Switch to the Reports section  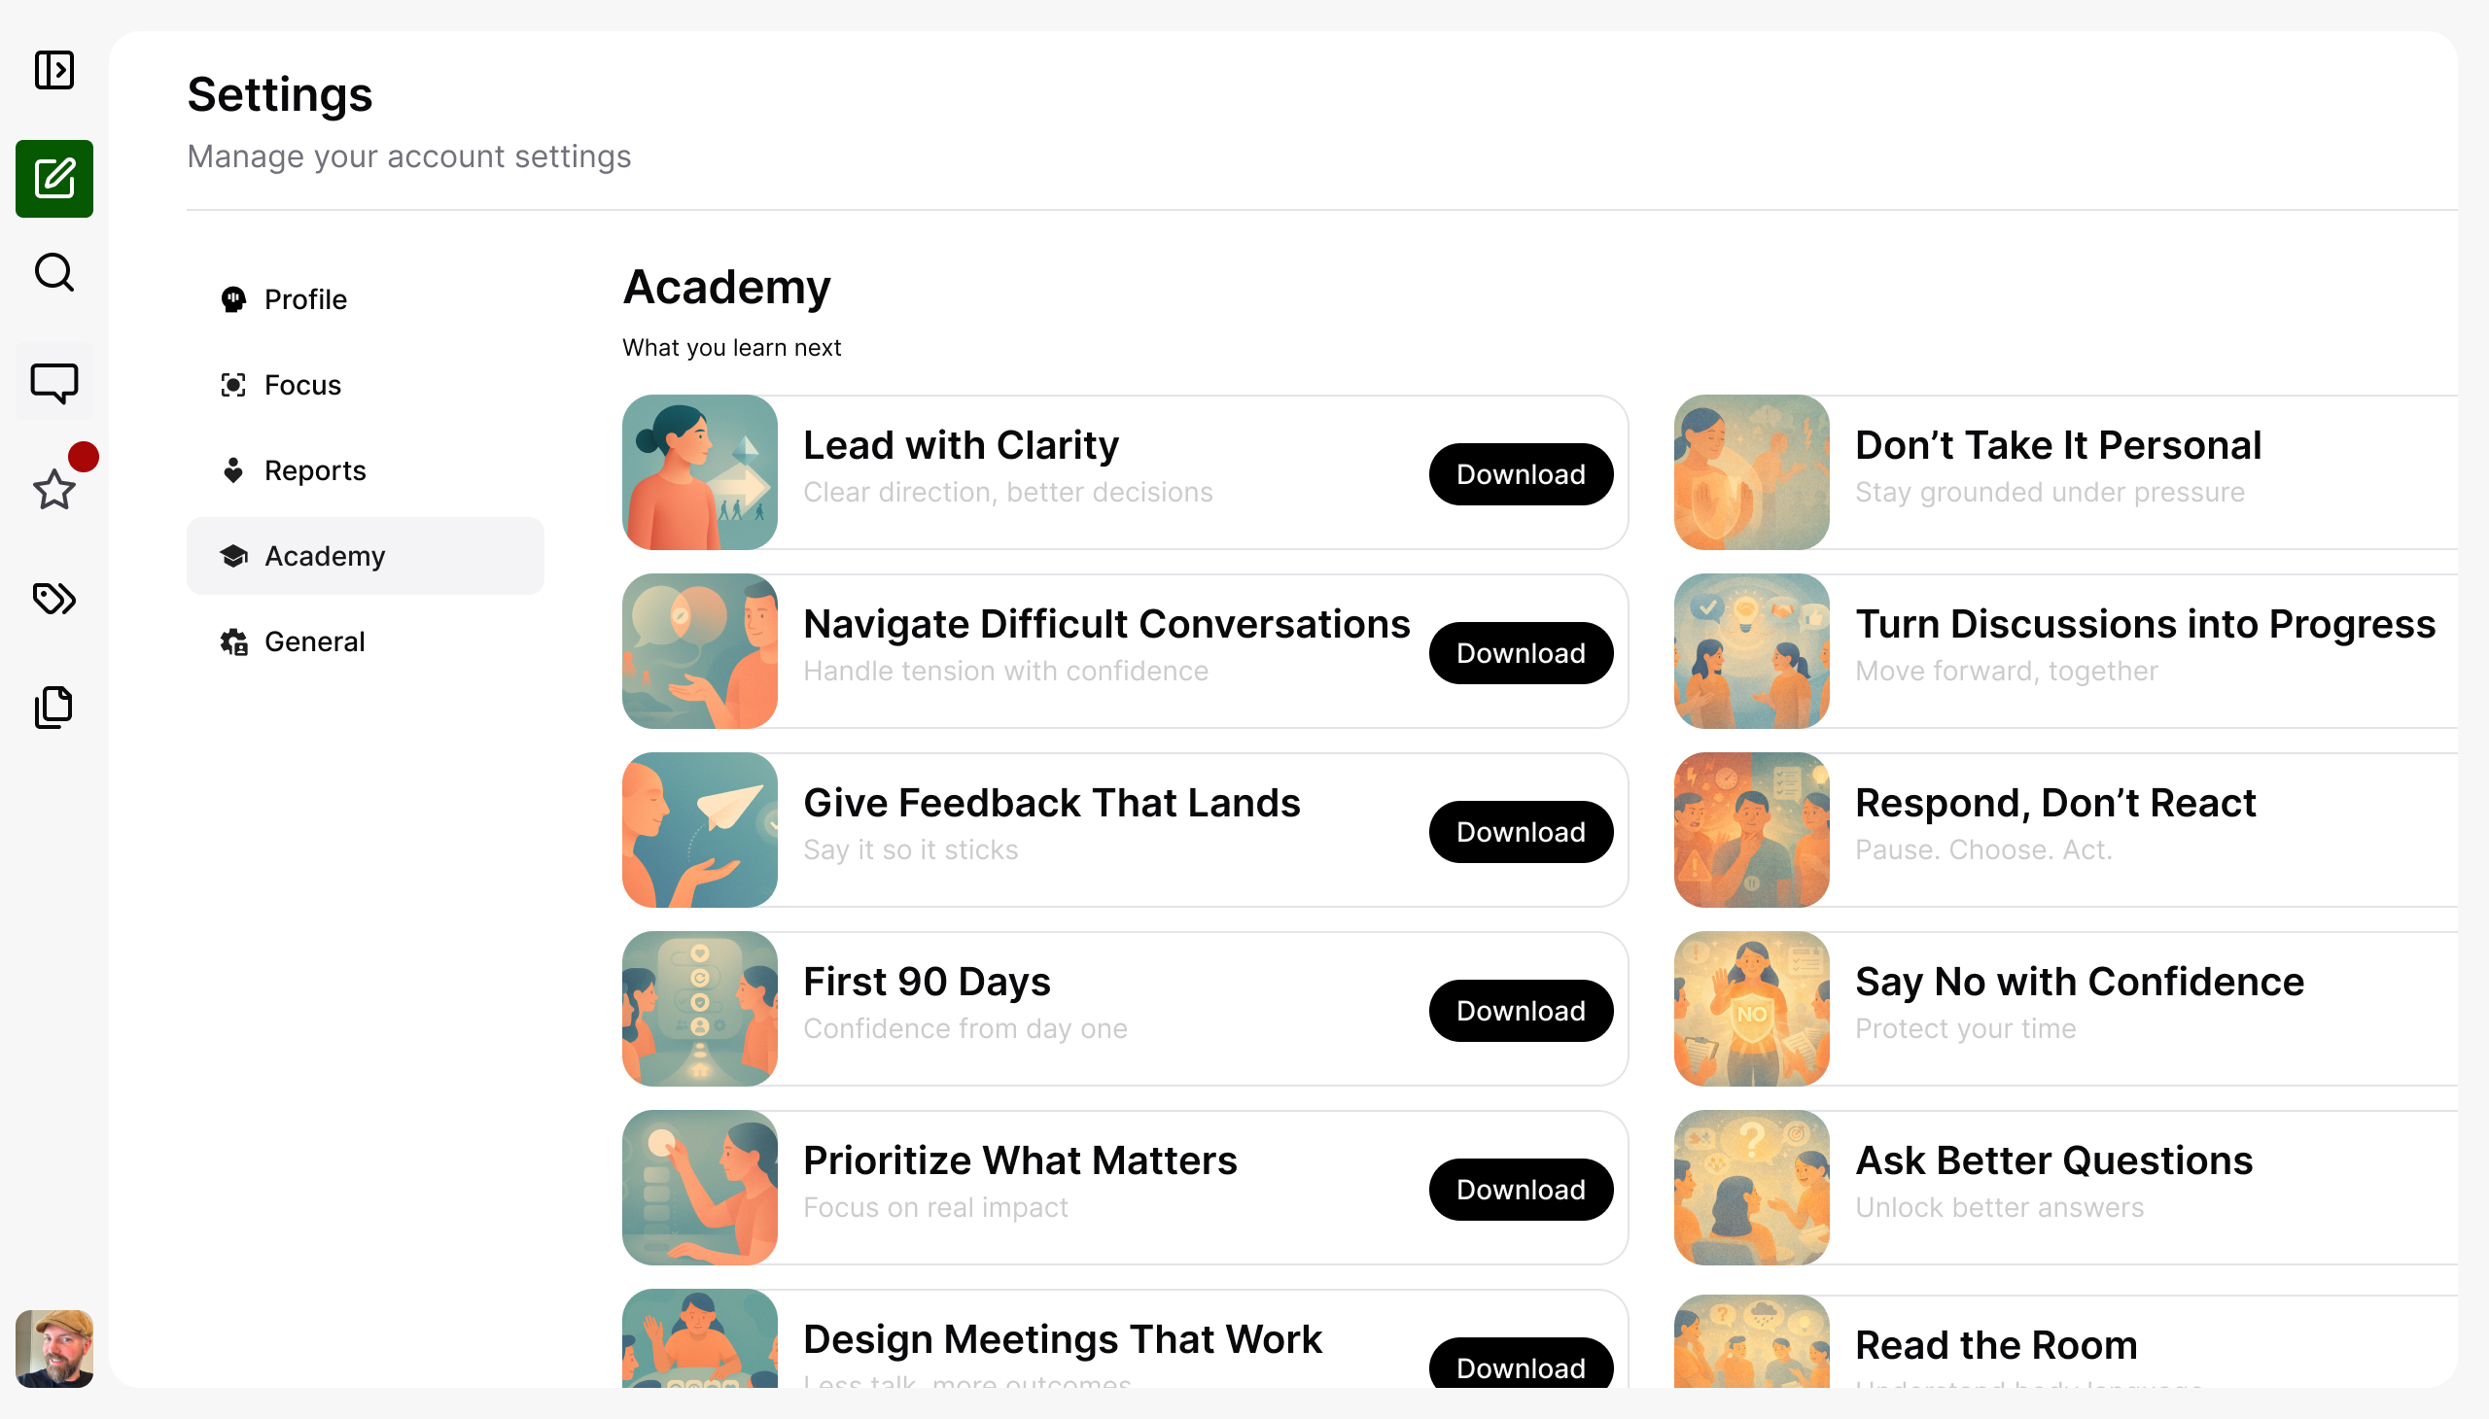(314, 469)
